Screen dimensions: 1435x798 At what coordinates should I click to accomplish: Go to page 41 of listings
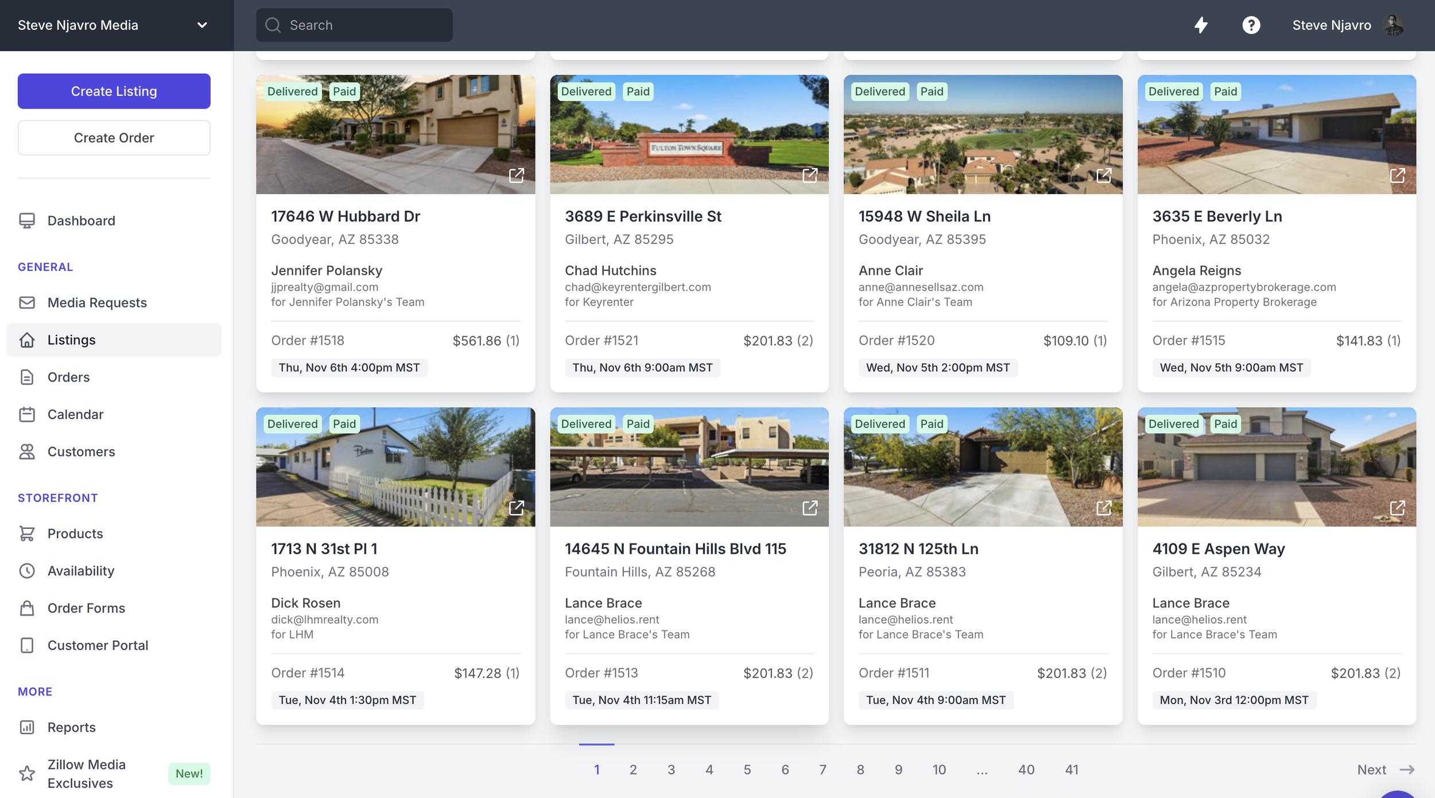[x=1071, y=769]
